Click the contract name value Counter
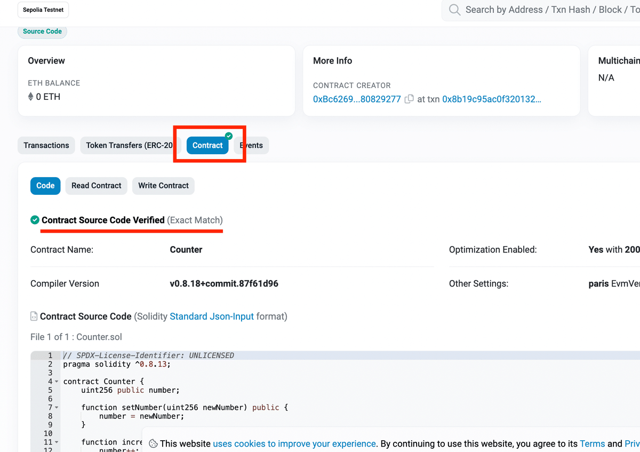Image resolution: width=640 pixels, height=452 pixels. [x=186, y=250]
